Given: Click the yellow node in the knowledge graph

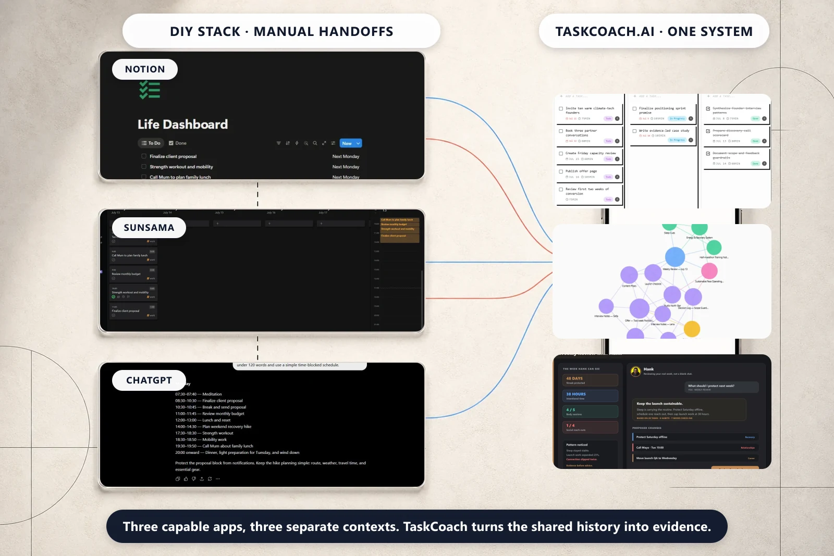Looking at the screenshot, I should (x=692, y=329).
